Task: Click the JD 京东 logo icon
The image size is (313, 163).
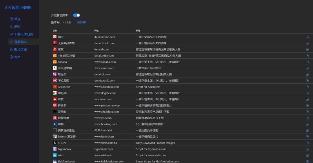Action: (54, 49)
